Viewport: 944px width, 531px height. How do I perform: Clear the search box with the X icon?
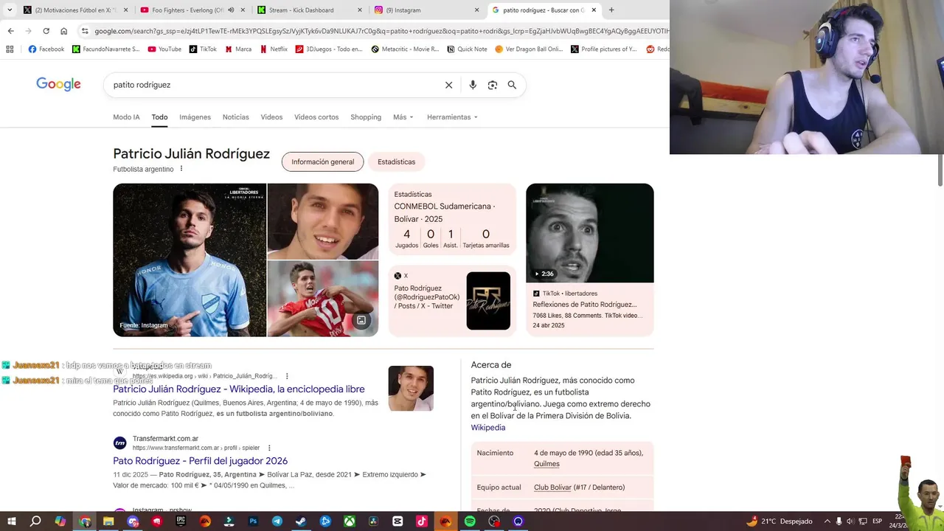pos(448,85)
